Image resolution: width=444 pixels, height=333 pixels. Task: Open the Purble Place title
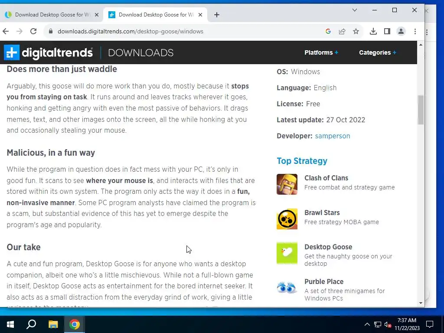tap(324, 281)
